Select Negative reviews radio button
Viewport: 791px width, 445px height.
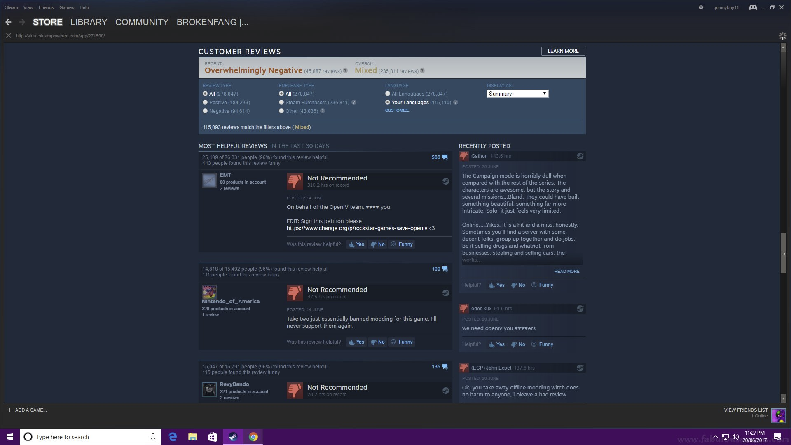[x=205, y=111]
